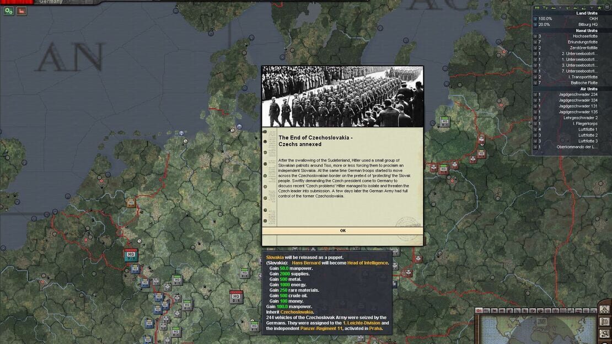Screen dimensions: 612x344
Task: Click the red factory icon beside the gears icon
Action: (22, 11)
